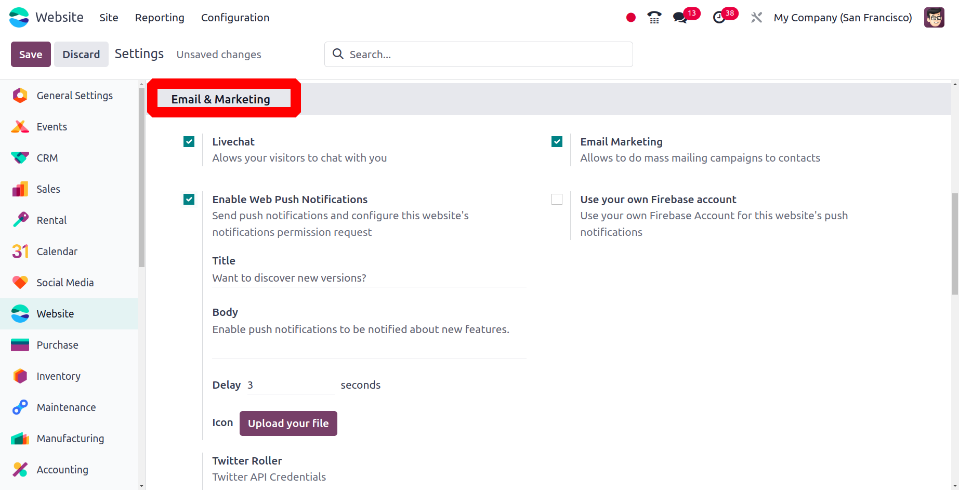The image size is (959, 490).
Task: Click the Upload your file button
Action: [x=288, y=423]
